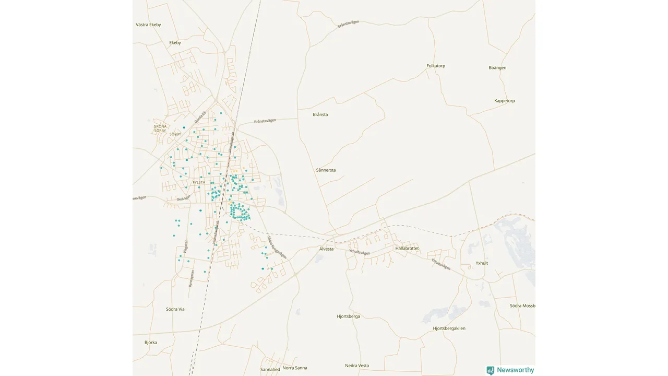Click the Sånnersta label
The image size is (668, 376).
point(326,170)
